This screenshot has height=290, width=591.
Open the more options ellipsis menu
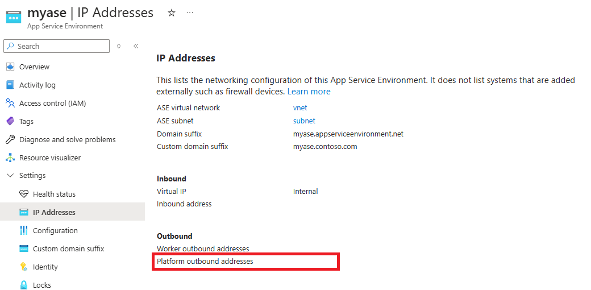click(190, 13)
